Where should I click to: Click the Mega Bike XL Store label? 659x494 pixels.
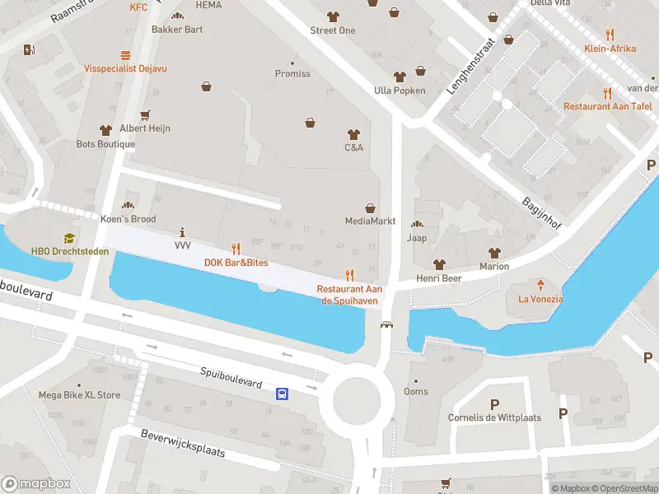[x=79, y=395]
